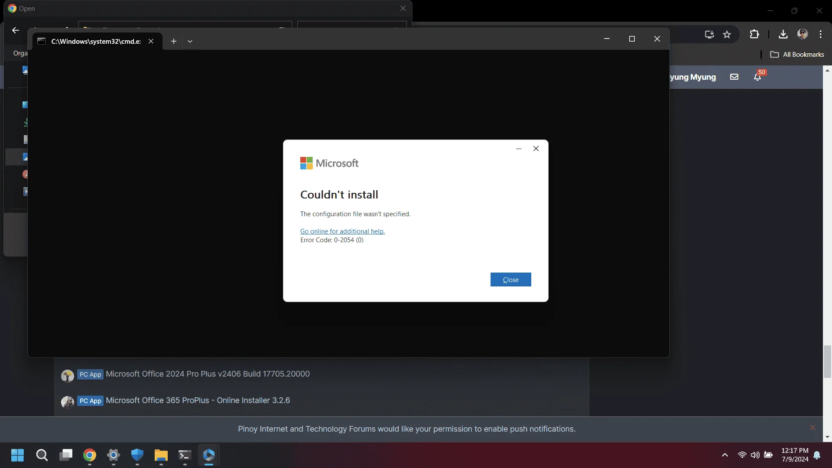Click the install app icon in address bar
This screenshot has width=832, height=468.
[709, 34]
